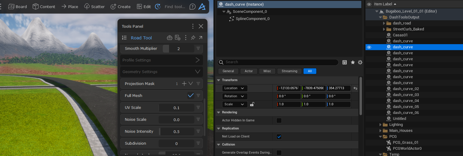Select the Actor filter tab
The width and height of the screenshot is (463, 156).
[249, 71]
